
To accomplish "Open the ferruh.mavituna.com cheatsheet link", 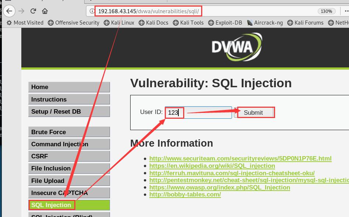I will (x=232, y=173).
